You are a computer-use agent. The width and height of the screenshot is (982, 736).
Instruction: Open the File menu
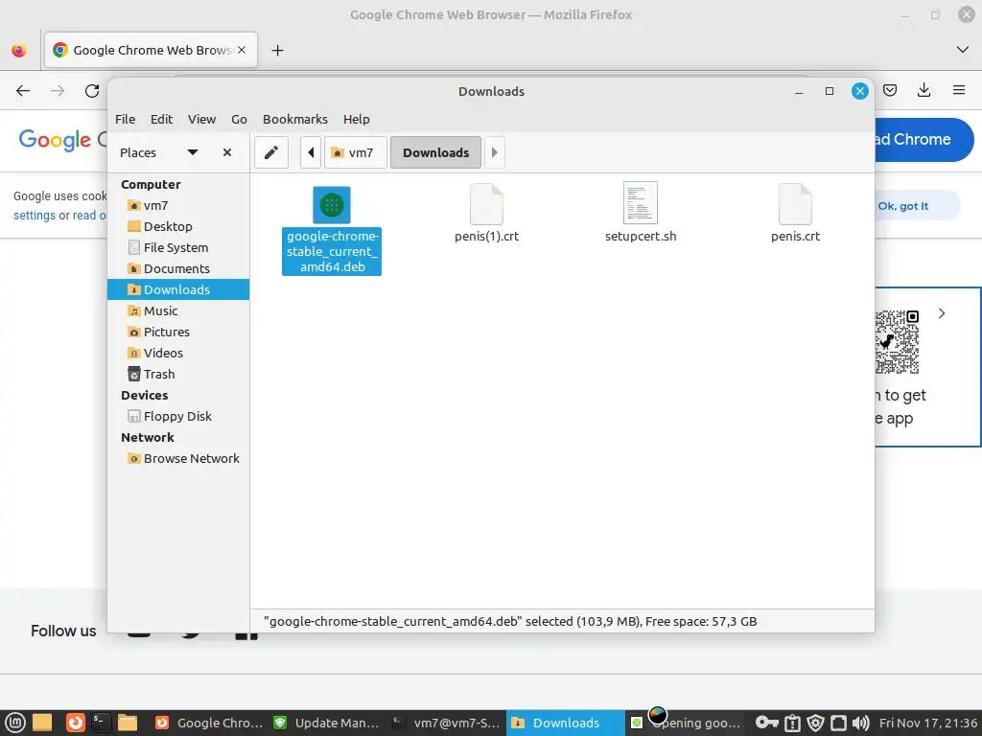pyautogui.click(x=126, y=119)
